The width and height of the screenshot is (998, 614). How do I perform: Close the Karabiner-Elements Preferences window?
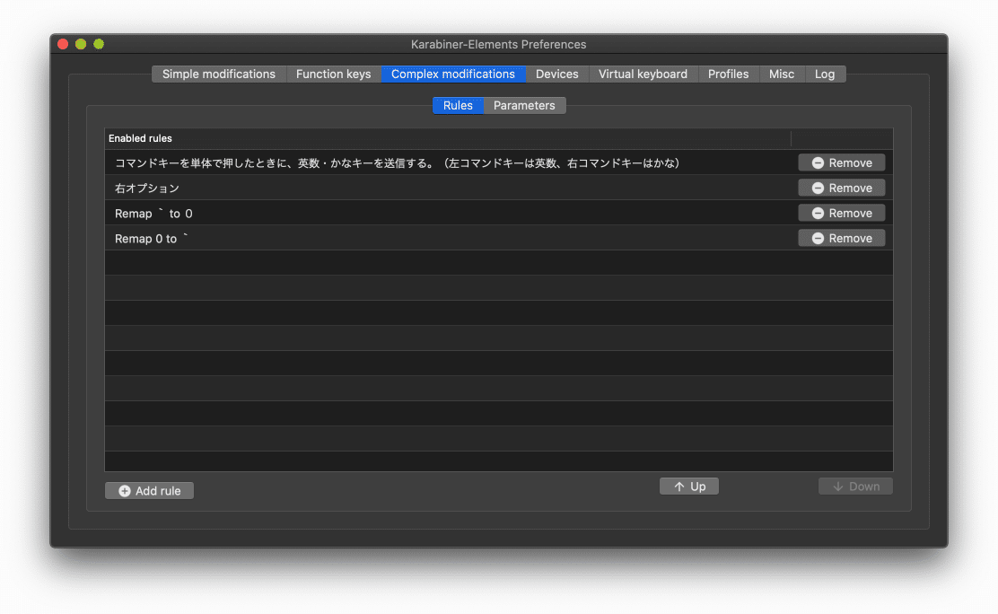63,44
